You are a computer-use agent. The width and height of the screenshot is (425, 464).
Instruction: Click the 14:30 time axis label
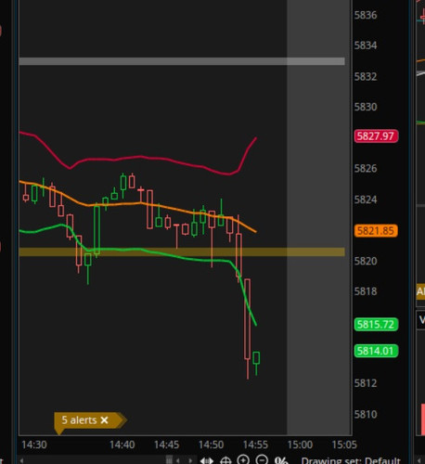click(34, 445)
